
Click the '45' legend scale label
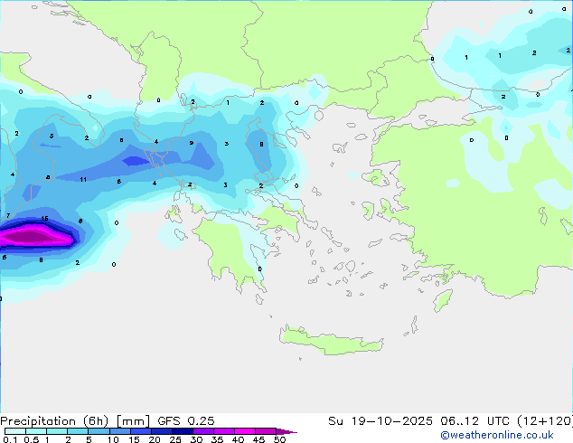[258, 439]
